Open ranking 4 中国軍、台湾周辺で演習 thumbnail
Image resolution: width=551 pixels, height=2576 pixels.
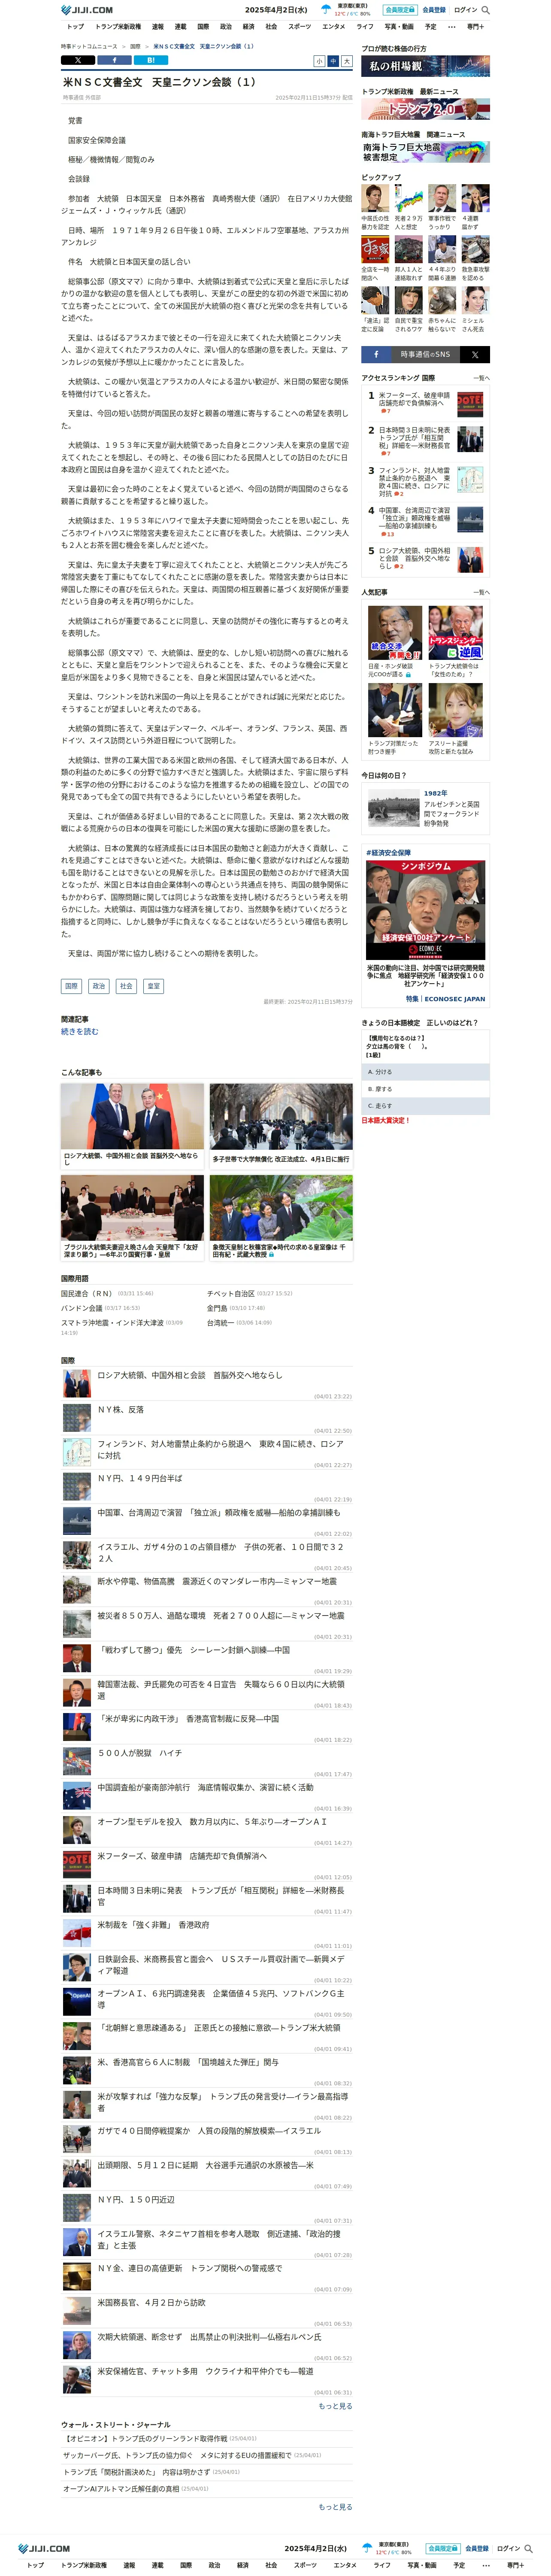470,519
